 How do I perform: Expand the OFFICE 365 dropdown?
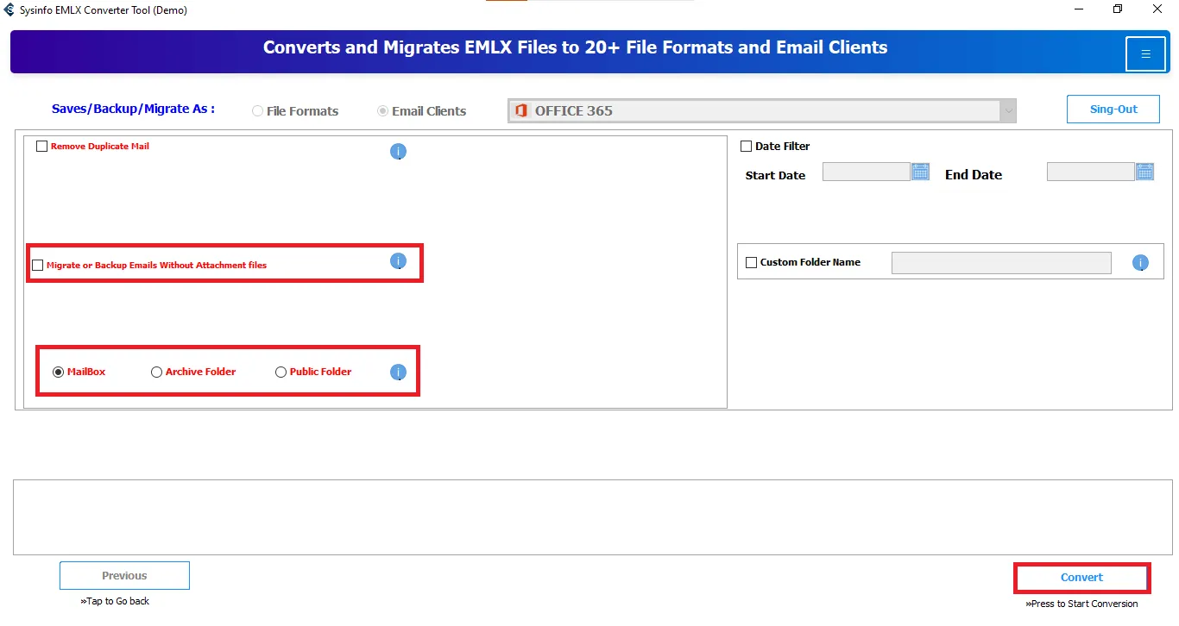1007,111
